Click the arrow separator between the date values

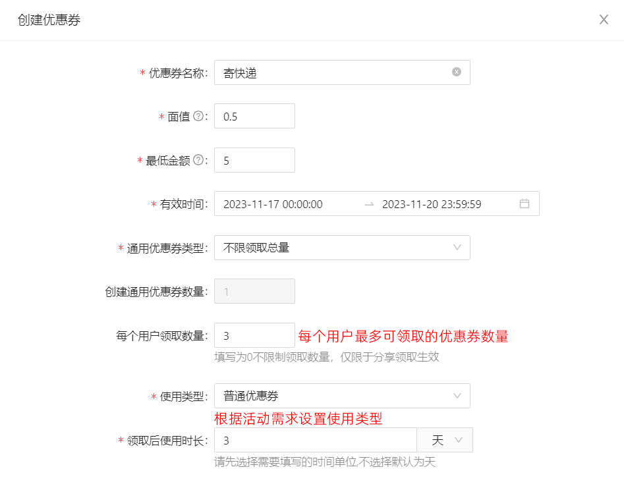click(369, 204)
